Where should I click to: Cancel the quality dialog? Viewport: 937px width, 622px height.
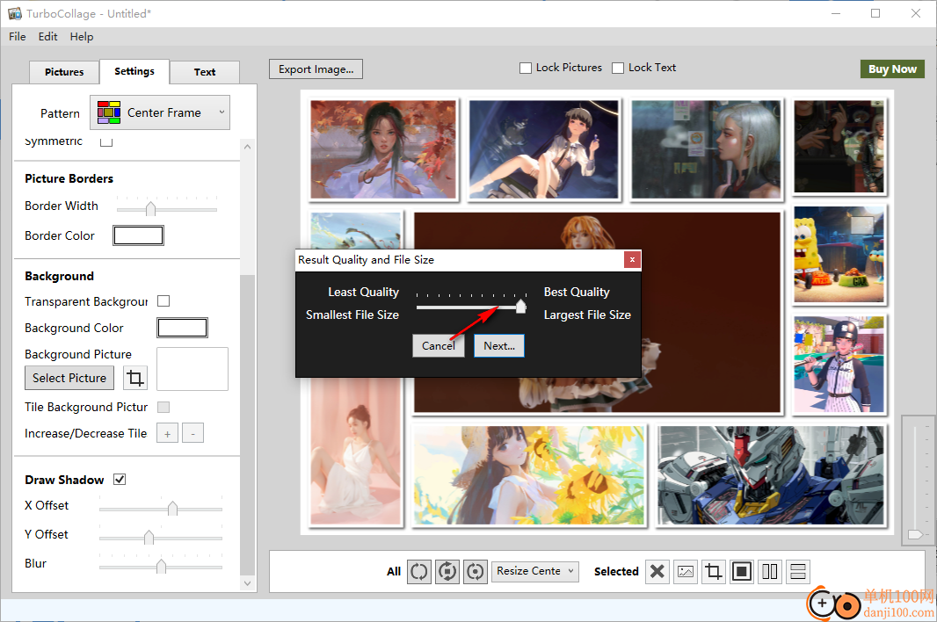pyautogui.click(x=439, y=346)
